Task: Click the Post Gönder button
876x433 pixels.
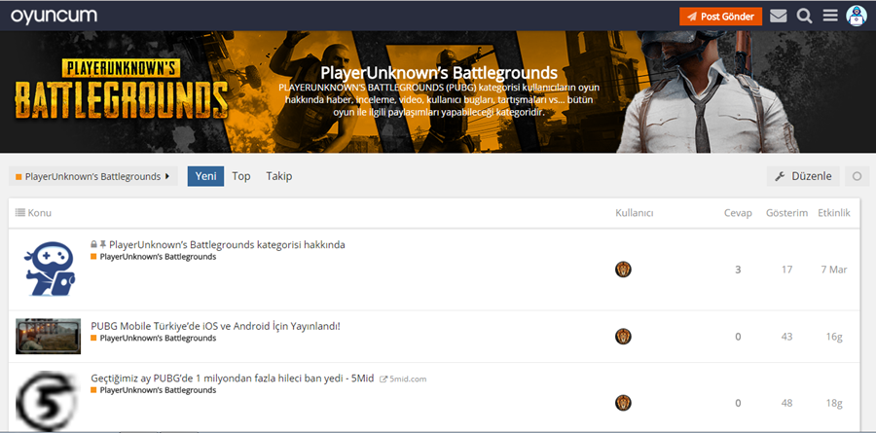Action: click(720, 17)
